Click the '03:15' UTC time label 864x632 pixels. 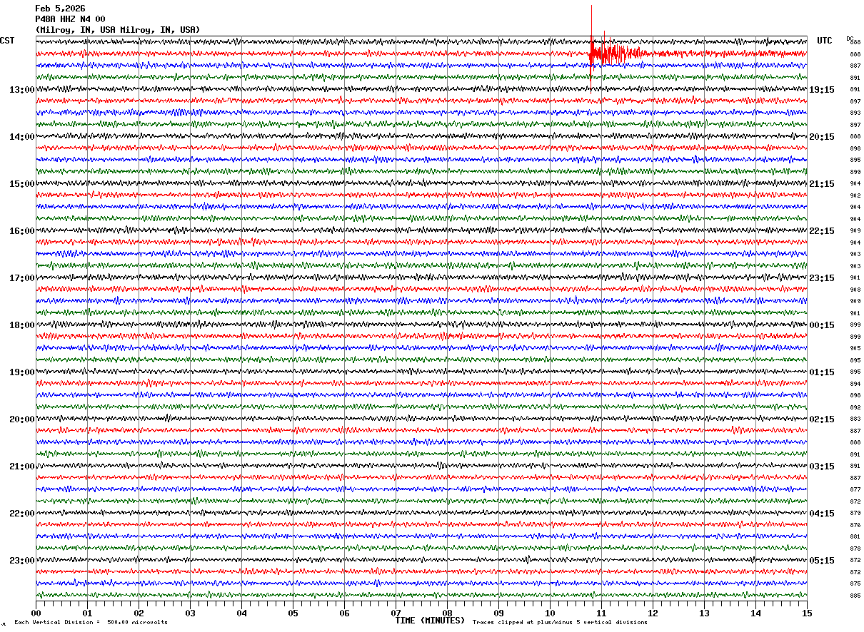822,467
